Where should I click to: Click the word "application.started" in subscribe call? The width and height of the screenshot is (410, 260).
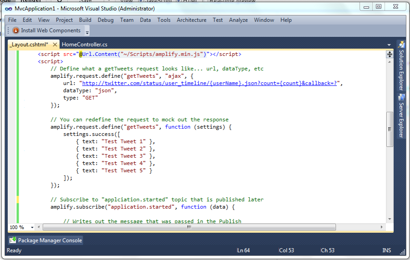point(141,207)
